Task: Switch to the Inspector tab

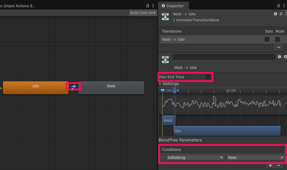Action: (173, 6)
